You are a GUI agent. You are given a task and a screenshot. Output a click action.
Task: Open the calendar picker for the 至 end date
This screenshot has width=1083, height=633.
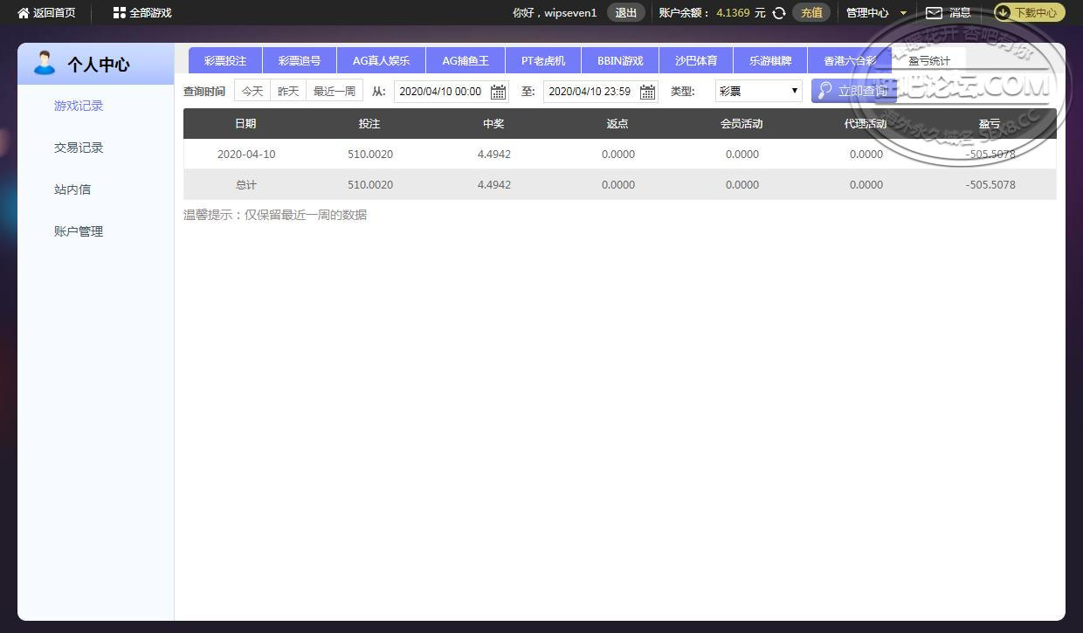coord(647,92)
